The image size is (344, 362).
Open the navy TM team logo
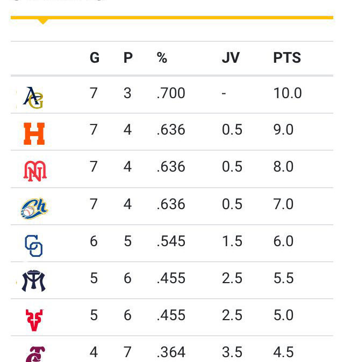[34, 280]
